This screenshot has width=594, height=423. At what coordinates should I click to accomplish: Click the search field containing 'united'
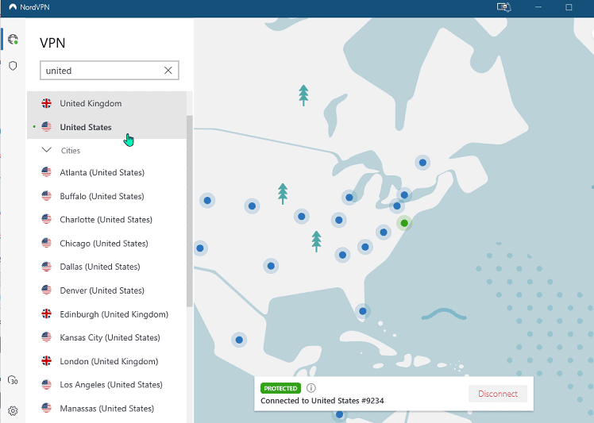click(x=110, y=71)
